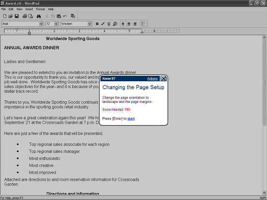Click the WordPad title bar document icon

(x=2, y=3)
